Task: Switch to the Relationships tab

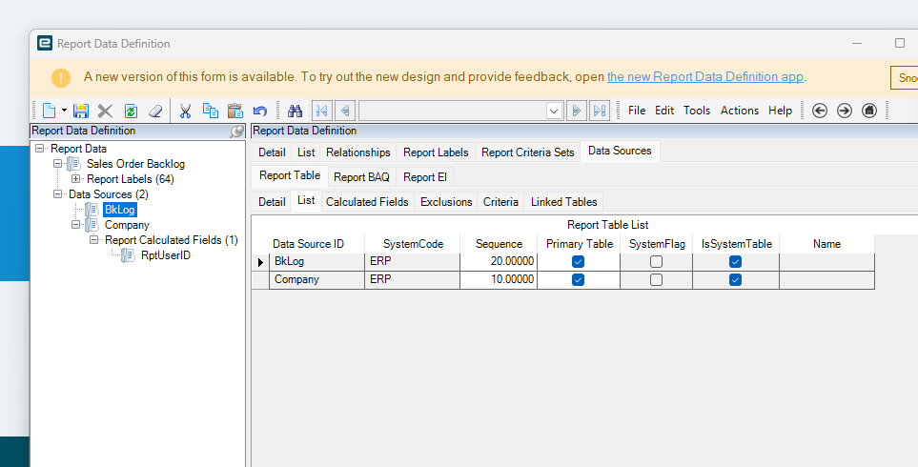Action: [x=358, y=152]
